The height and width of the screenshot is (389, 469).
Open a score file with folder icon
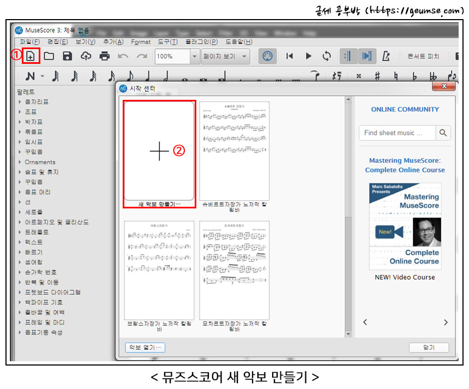[49, 56]
